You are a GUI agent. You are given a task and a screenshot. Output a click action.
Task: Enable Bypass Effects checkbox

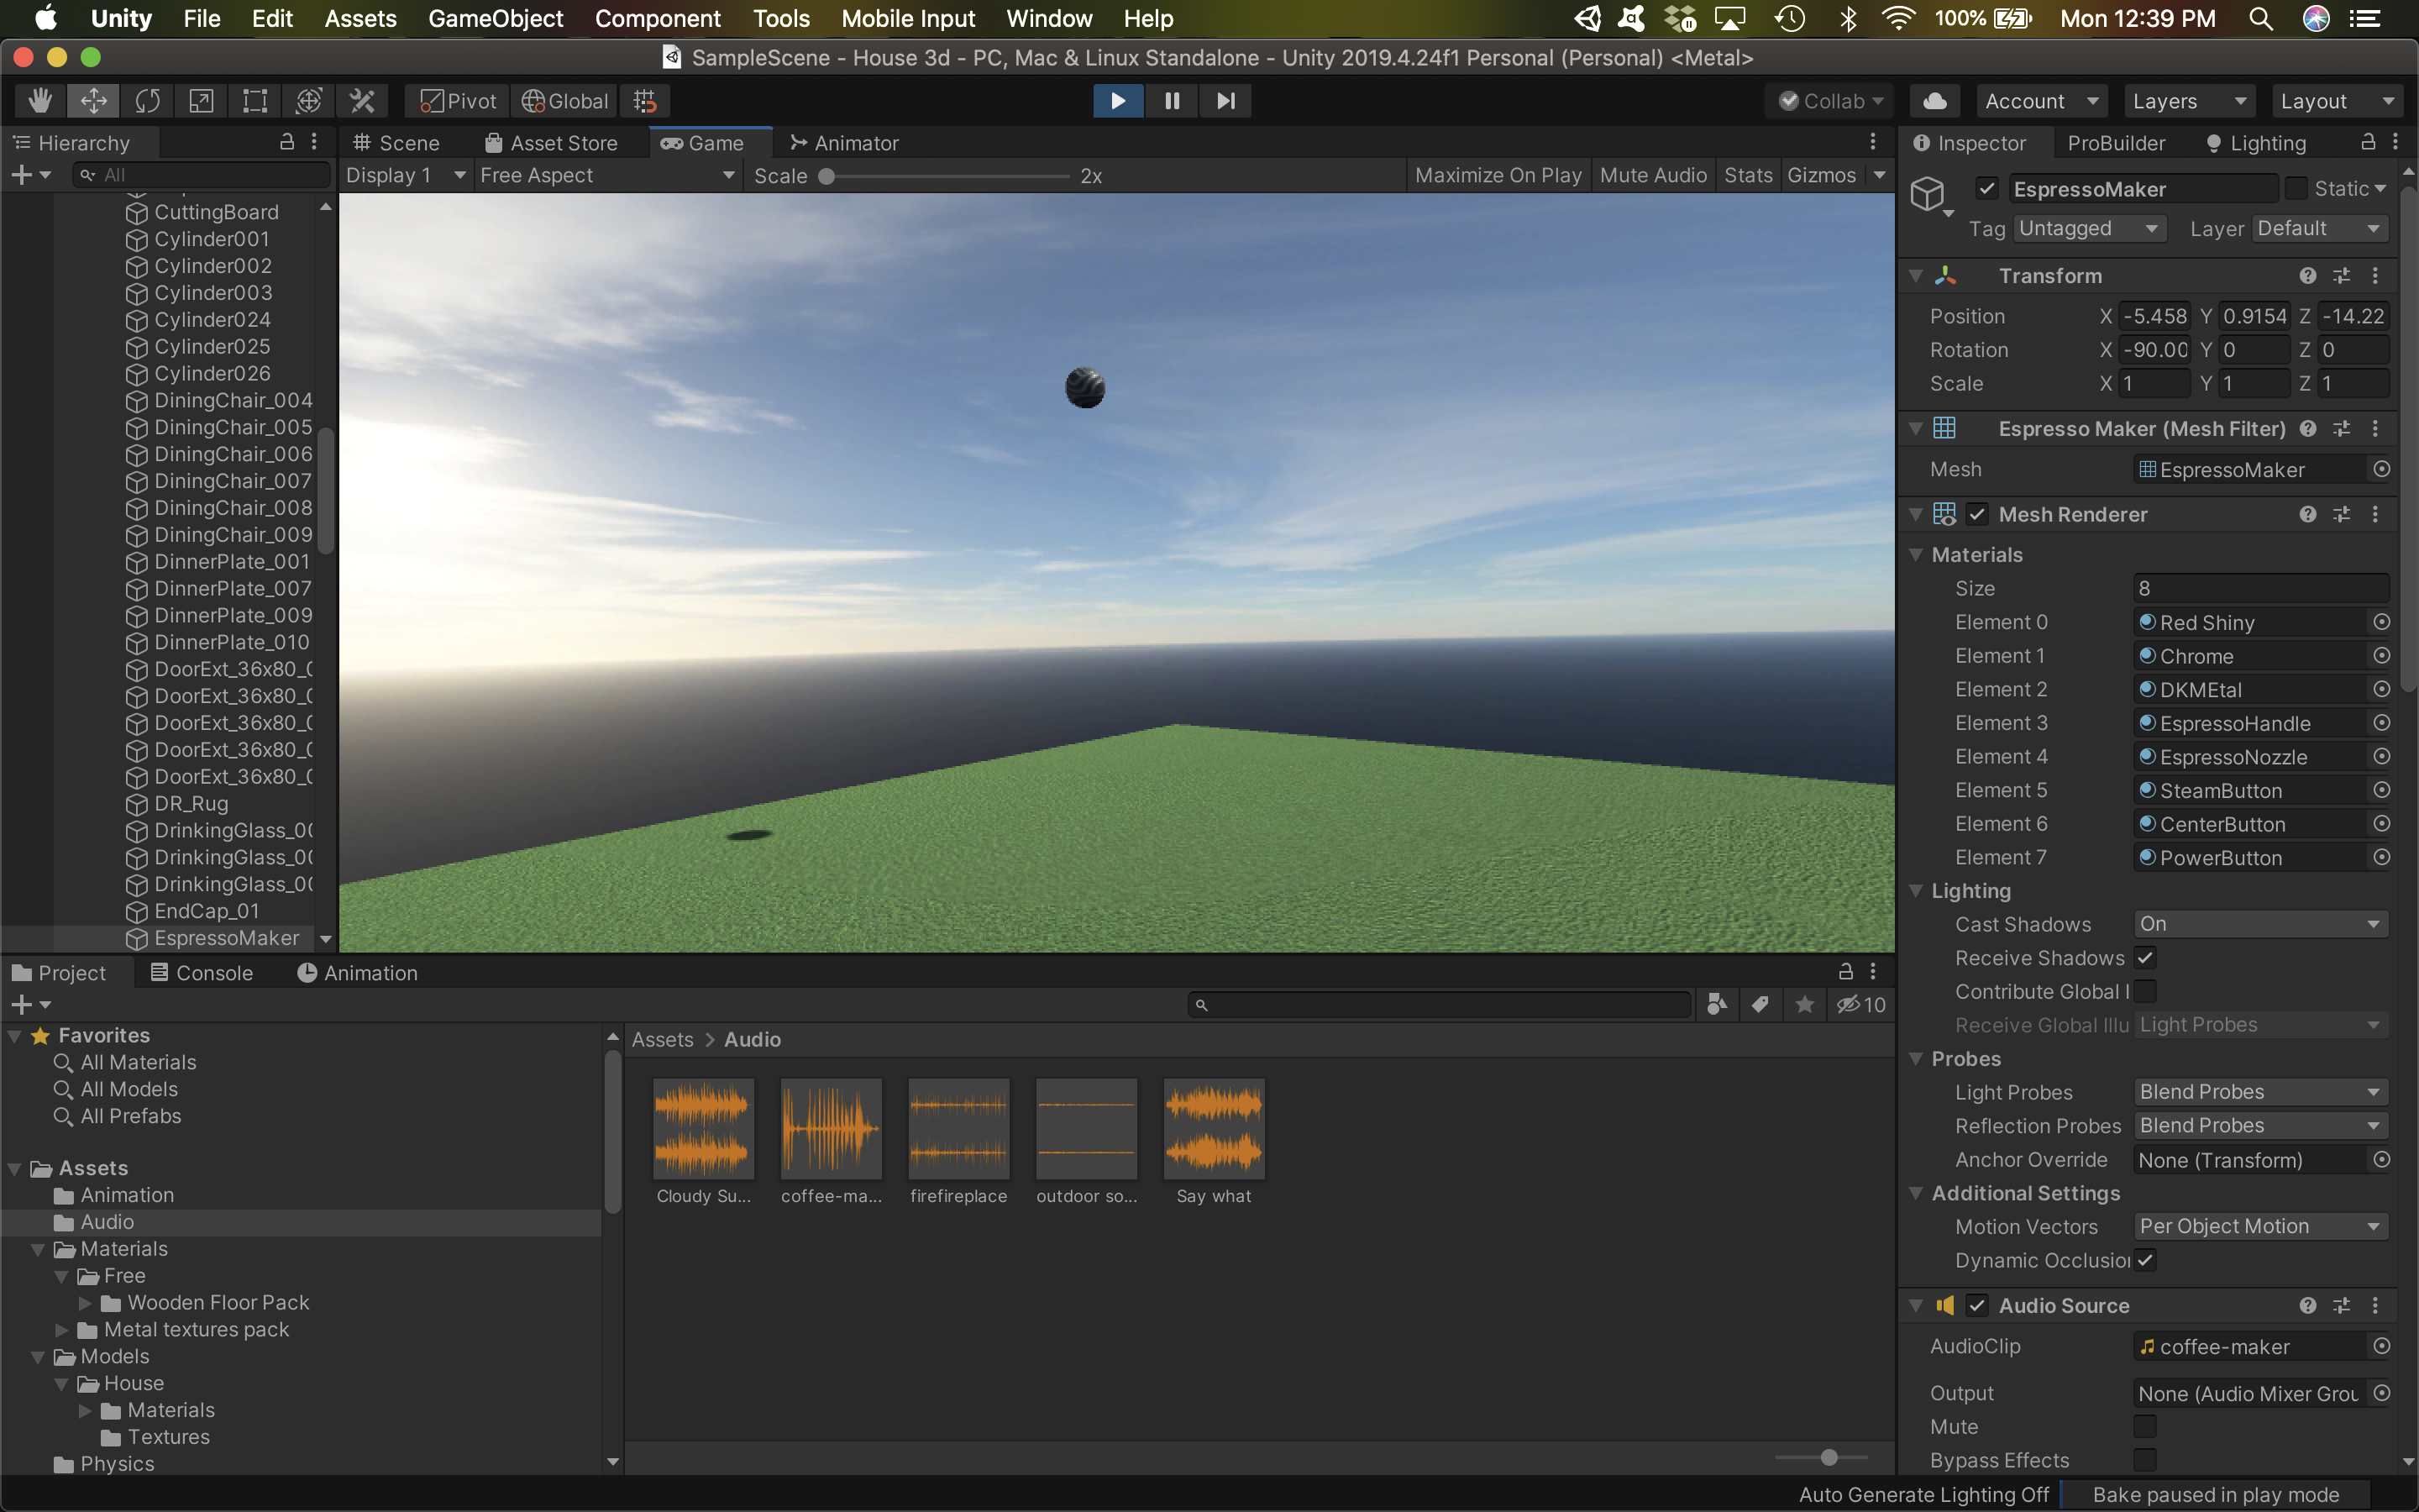click(x=2145, y=1460)
